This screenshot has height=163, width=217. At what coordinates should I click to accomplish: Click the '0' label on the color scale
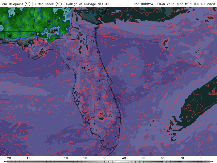pos(46,158)
